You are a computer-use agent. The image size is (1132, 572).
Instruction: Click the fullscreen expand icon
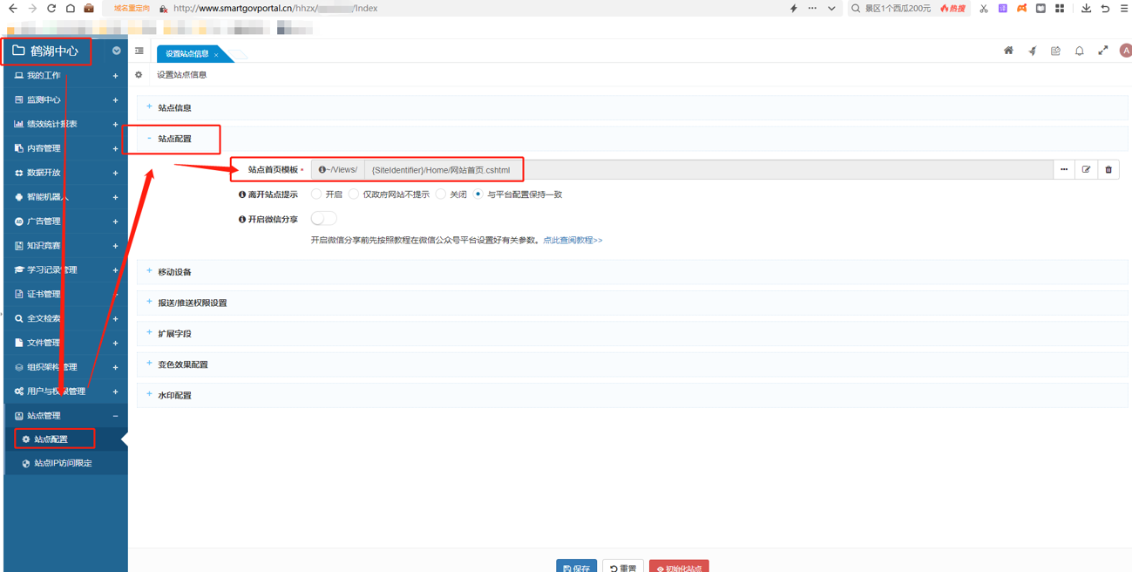pyautogui.click(x=1102, y=51)
